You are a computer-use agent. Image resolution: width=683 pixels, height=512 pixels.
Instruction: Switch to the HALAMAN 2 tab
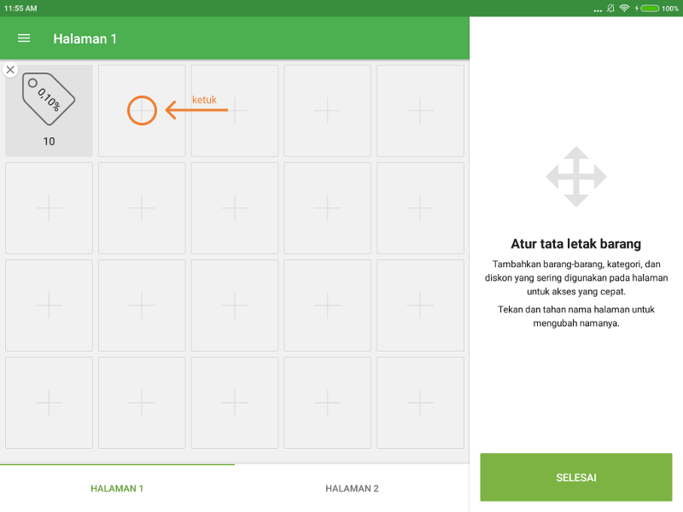(352, 488)
